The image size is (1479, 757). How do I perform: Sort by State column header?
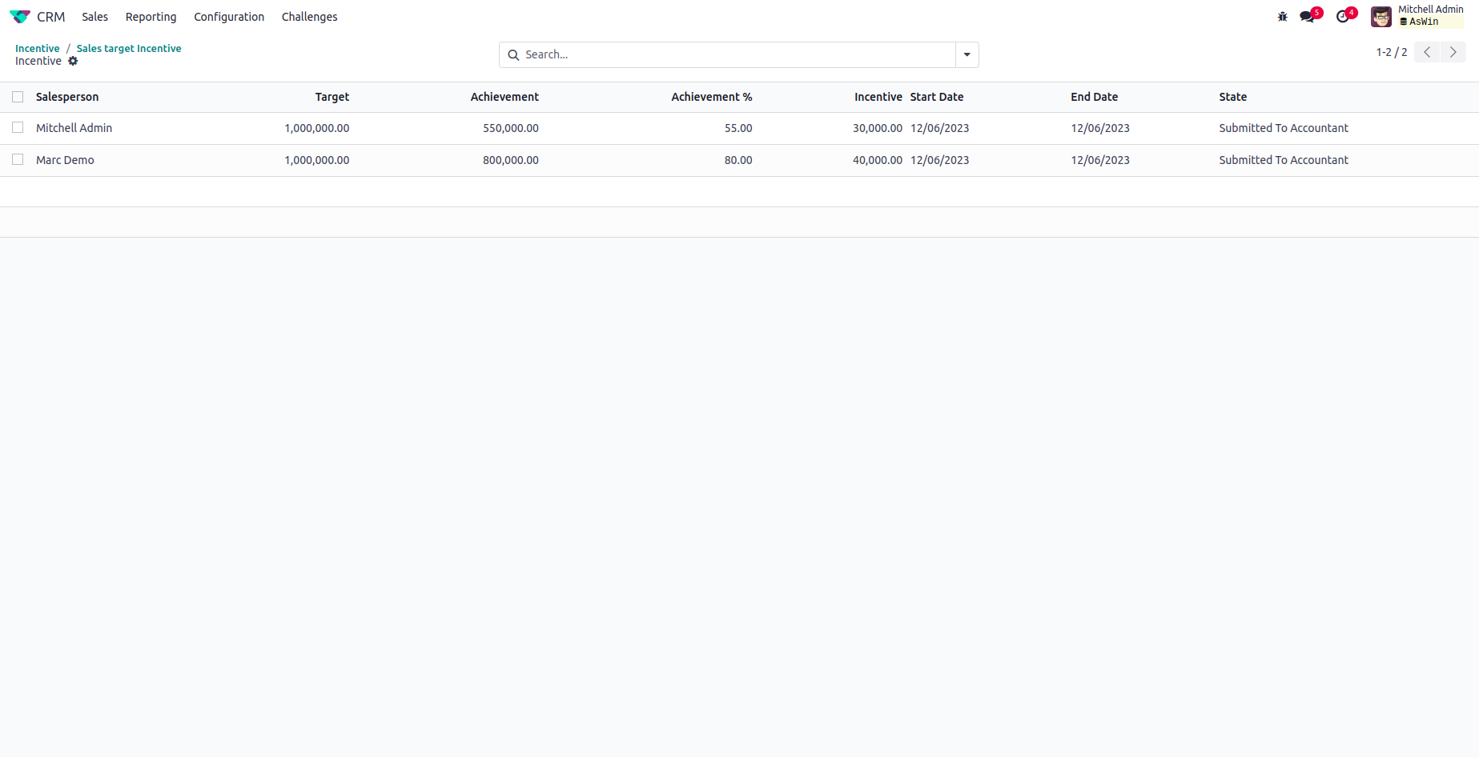point(1233,97)
